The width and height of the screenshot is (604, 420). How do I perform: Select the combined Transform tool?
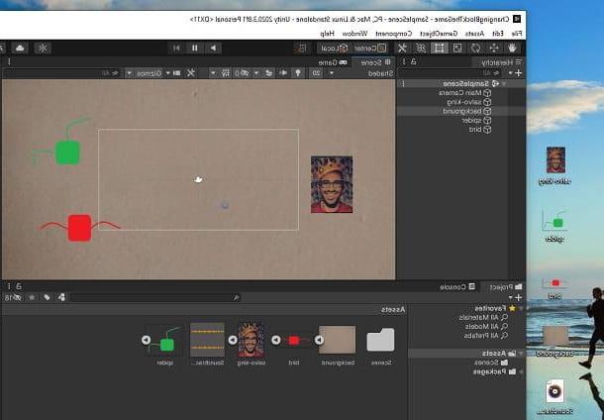point(420,49)
